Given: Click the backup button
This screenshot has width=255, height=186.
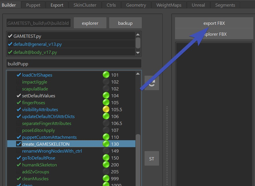Looking at the screenshot, I should (125, 23).
